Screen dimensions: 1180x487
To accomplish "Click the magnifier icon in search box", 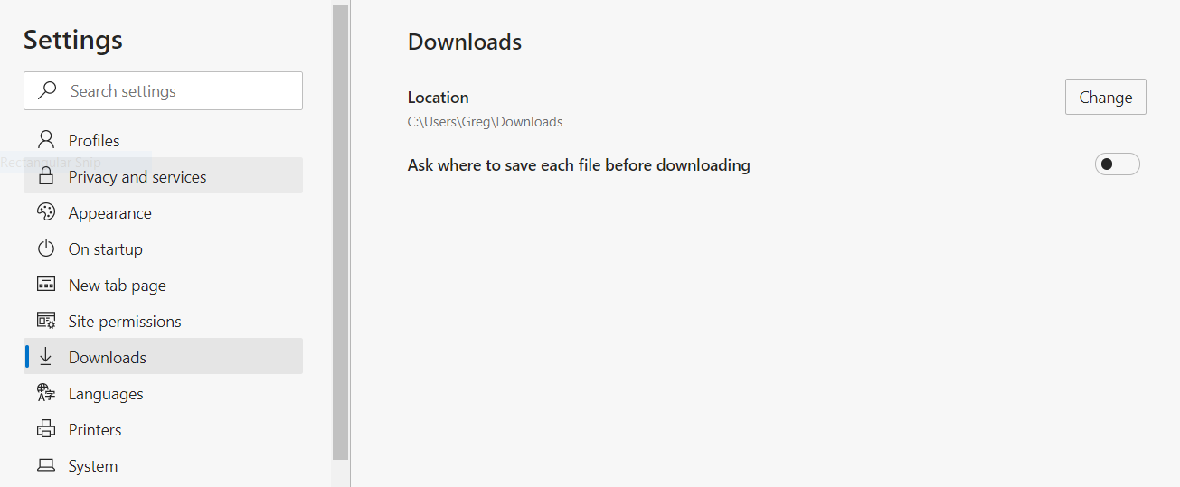I will pyautogui.click(x=46, y=90).
